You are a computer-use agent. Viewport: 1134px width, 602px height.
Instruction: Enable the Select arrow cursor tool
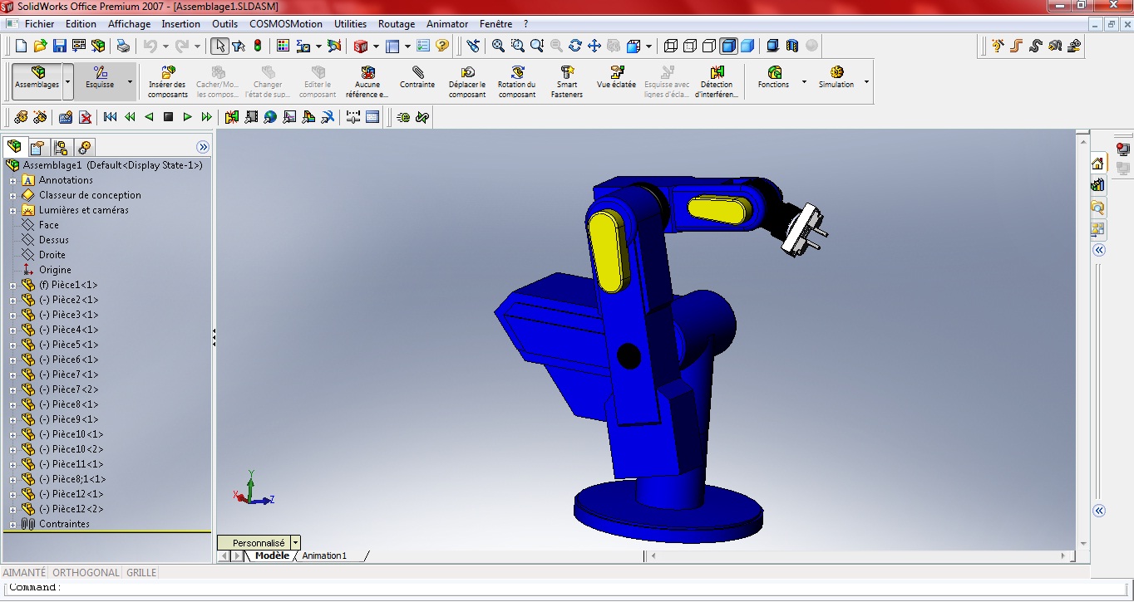click(x=219, y=46)
